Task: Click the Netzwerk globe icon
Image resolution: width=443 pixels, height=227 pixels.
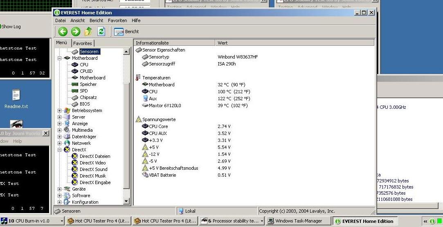Action: pyautogui.click(x=67, y=143)
